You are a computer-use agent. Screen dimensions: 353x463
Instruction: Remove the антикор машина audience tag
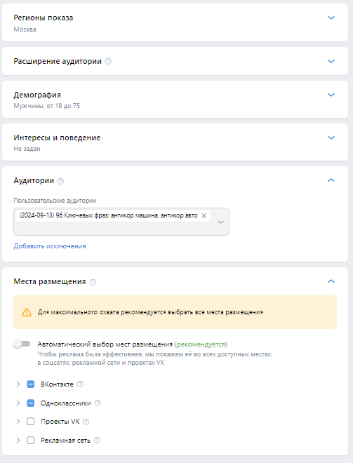click(204, 215)
